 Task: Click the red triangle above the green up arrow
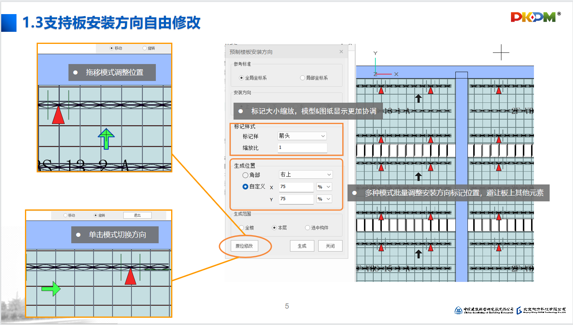[58, 114]
